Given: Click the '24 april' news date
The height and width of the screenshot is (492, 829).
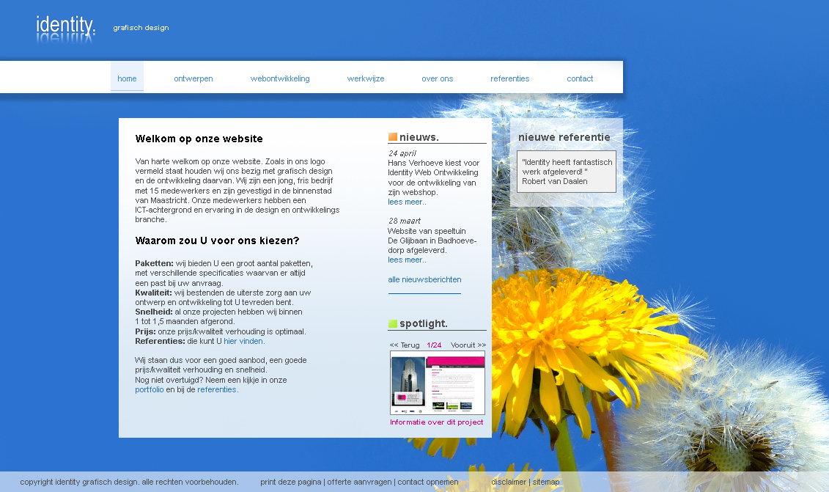Looking at the screenshot, I should pos(402,153).
